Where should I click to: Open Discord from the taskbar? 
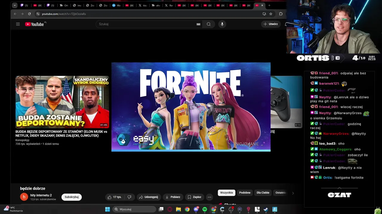tap(196, 209)
